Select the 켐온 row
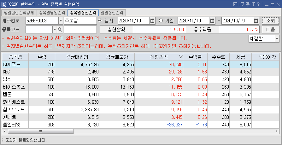The width and height of the screenshot is (282, 145). pos(141,95)
